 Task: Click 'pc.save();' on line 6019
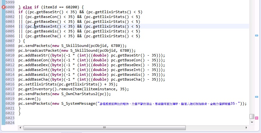(x=30, y=99)
